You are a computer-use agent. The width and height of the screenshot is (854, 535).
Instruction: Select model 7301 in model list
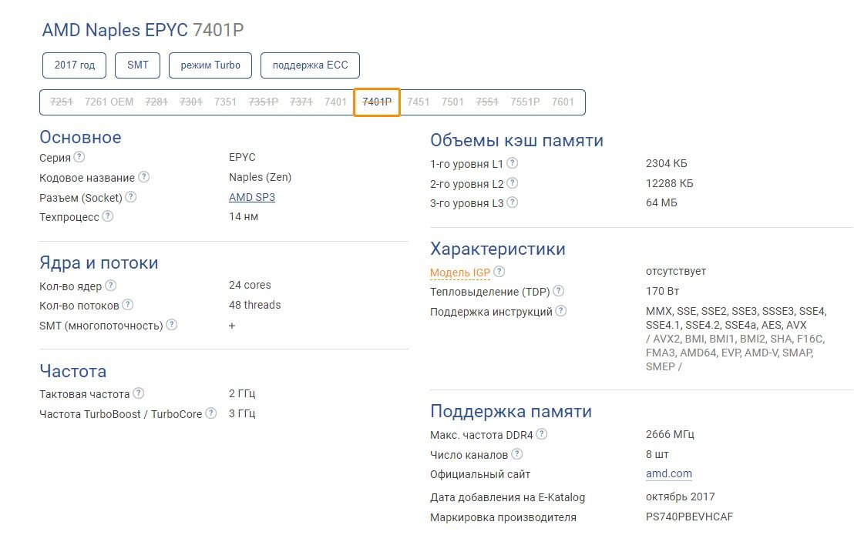(190, 102)
